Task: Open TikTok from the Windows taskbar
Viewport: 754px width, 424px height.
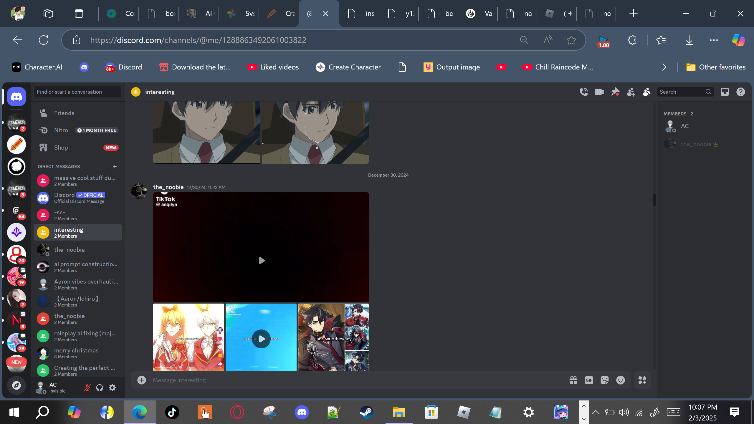Action: coord(172,412)
